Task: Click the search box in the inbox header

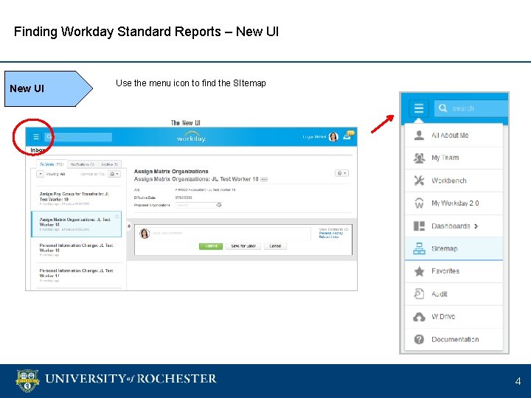Action: tap(78, 137)
